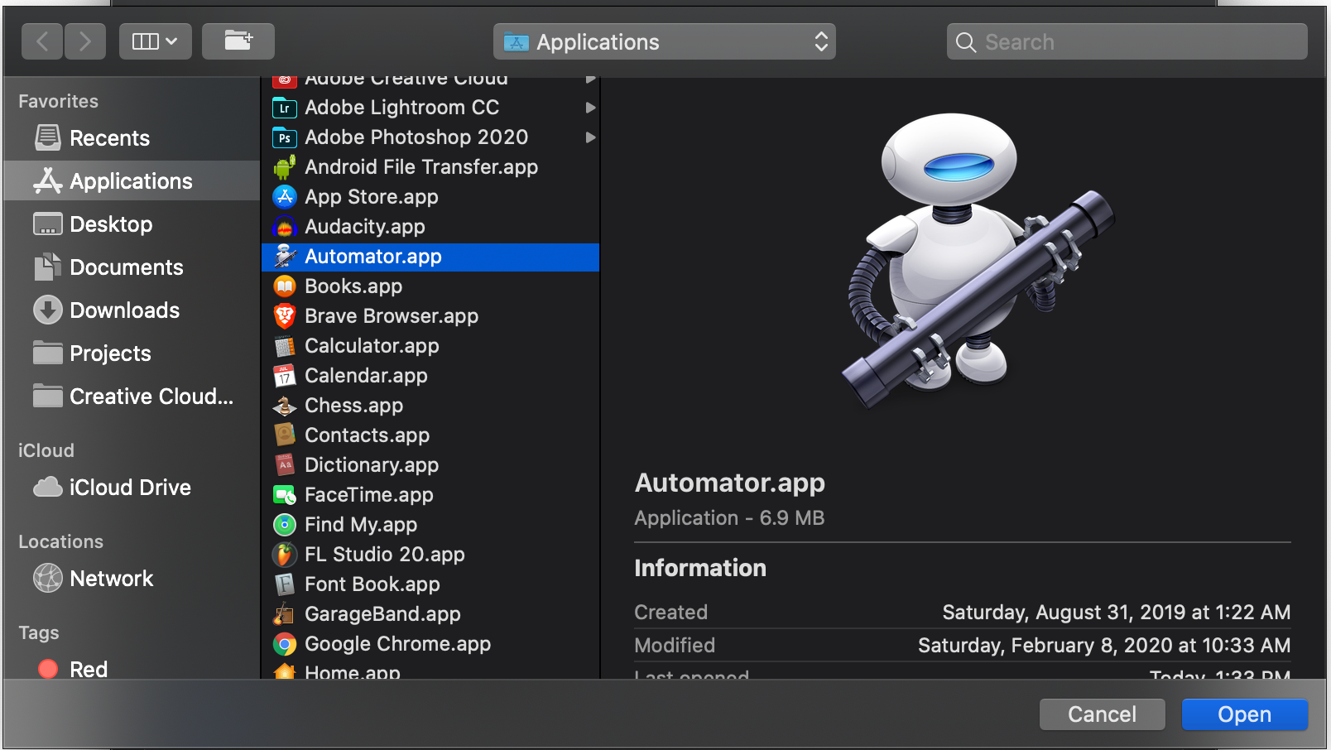Open Creative Cloud folder in sidebar
The height and width of the screenshot is (750, 1331).
pos(133,397)
